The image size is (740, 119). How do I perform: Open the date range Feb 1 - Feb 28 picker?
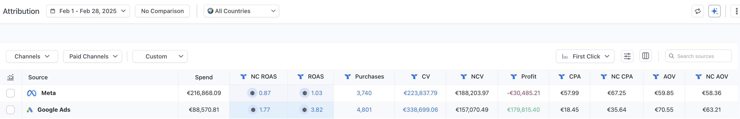88,11
